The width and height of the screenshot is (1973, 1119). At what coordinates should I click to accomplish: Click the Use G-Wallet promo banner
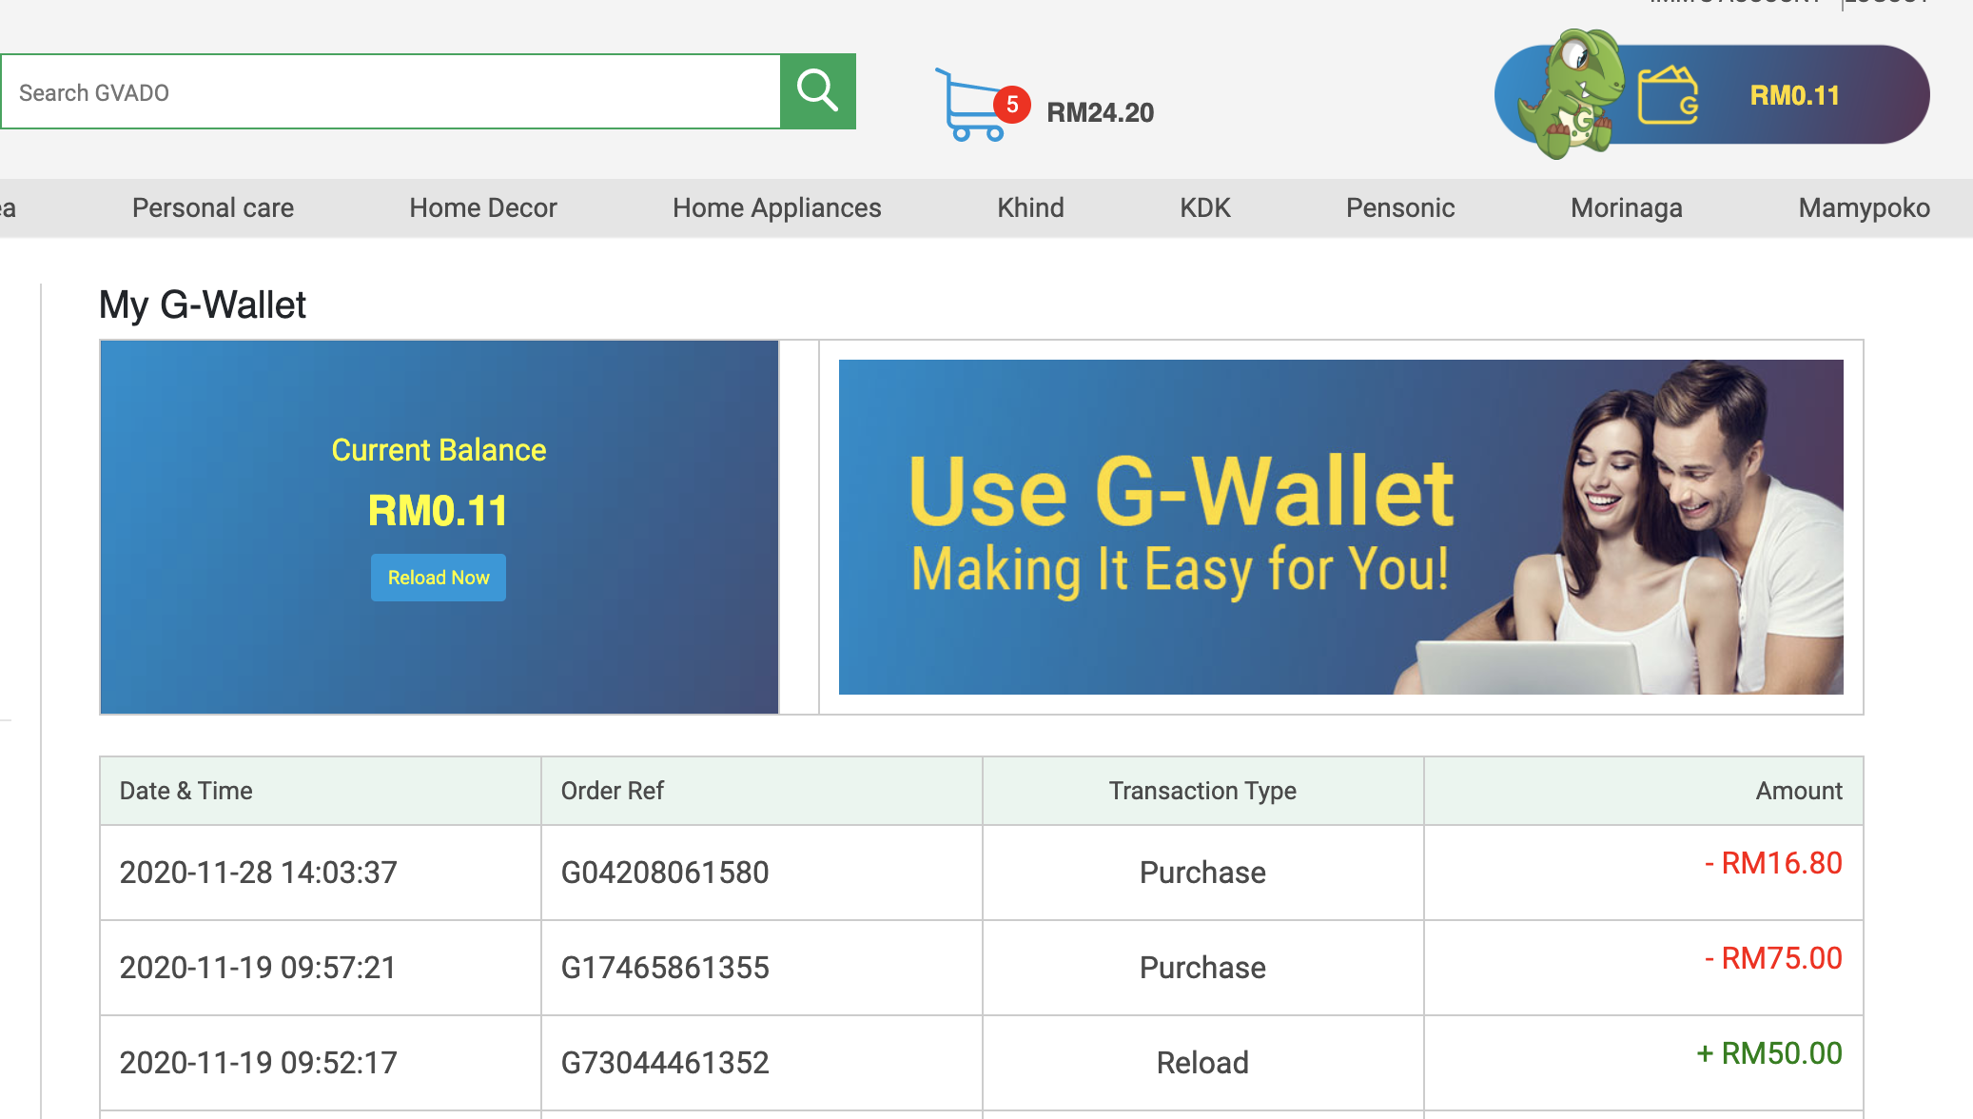(x=1340, y=526)
